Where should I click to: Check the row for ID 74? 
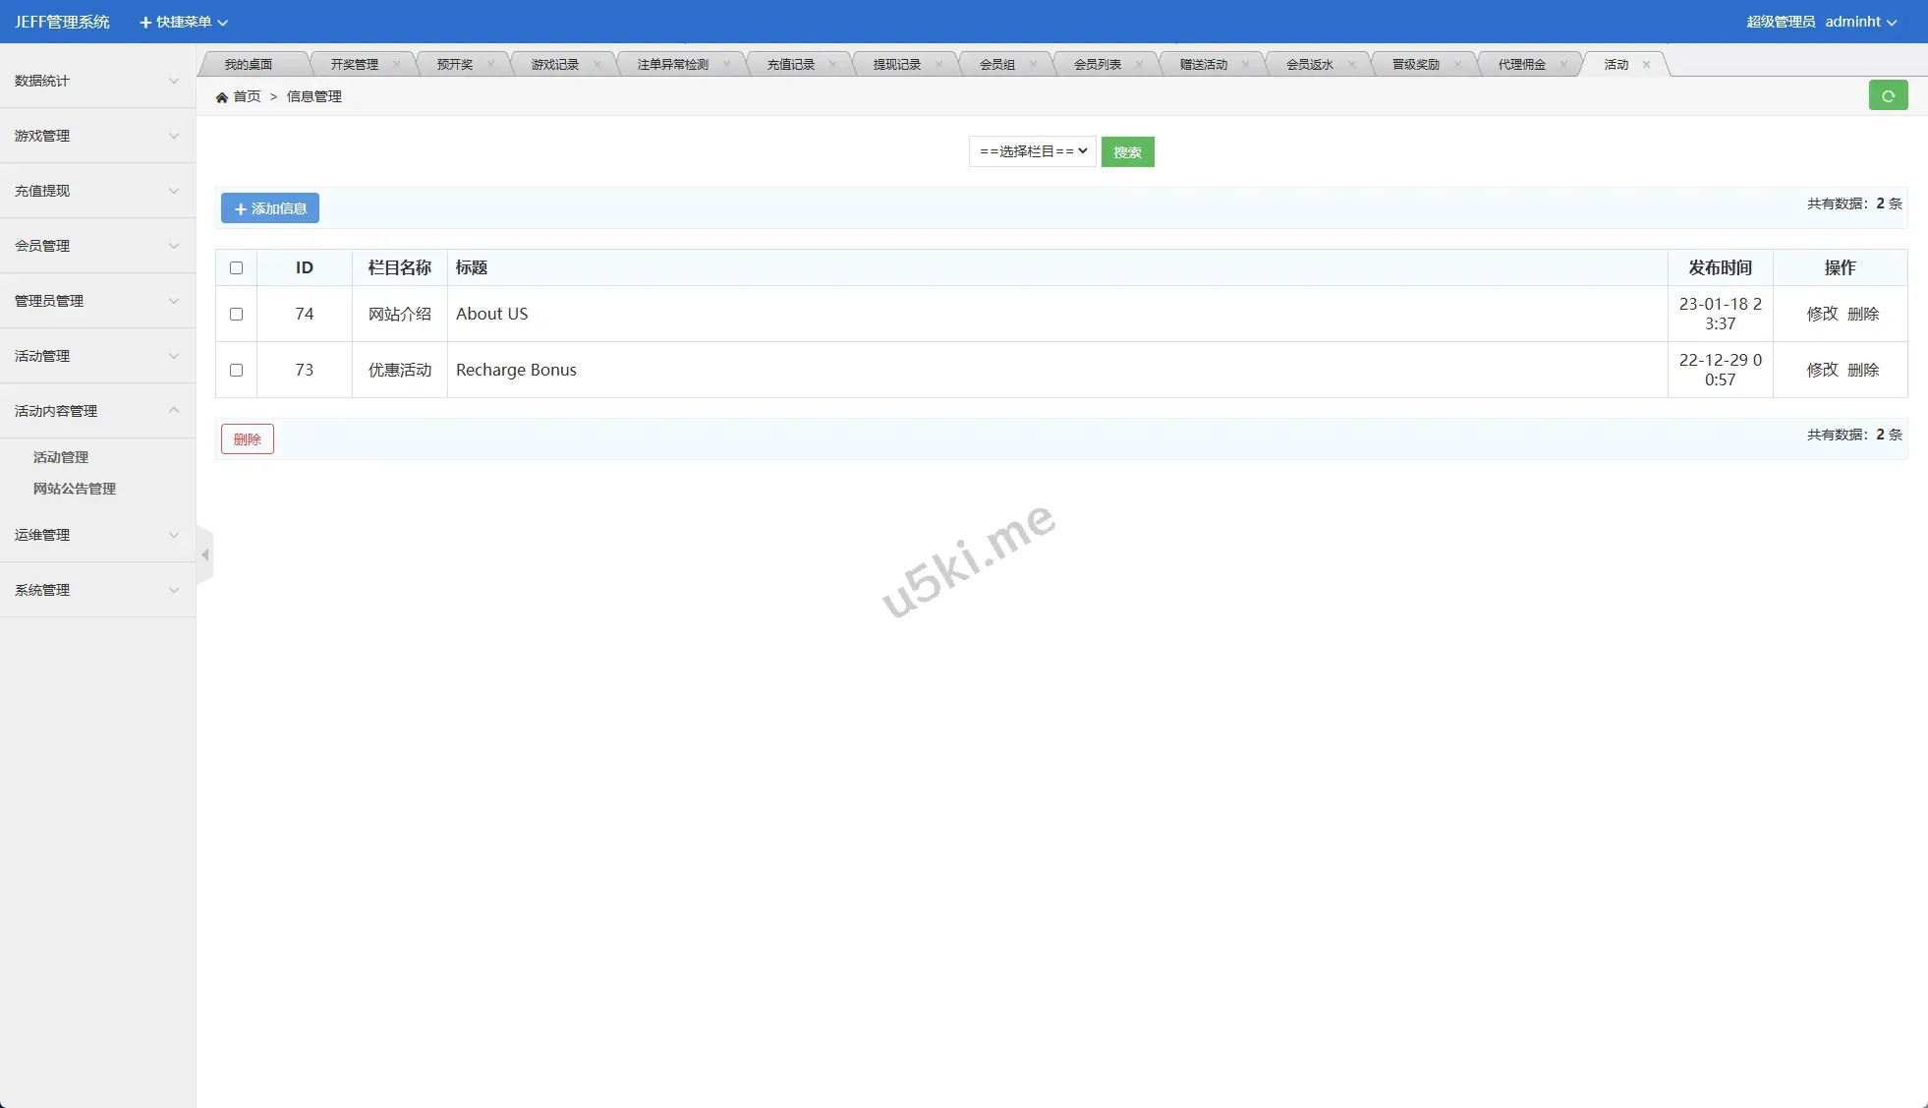(x=236, y=315)
